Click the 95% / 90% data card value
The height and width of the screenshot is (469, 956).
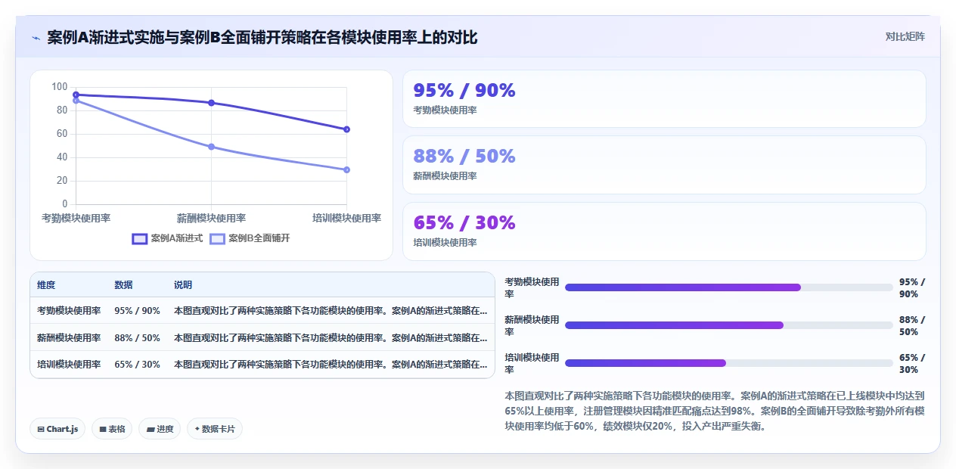(464, 91)
